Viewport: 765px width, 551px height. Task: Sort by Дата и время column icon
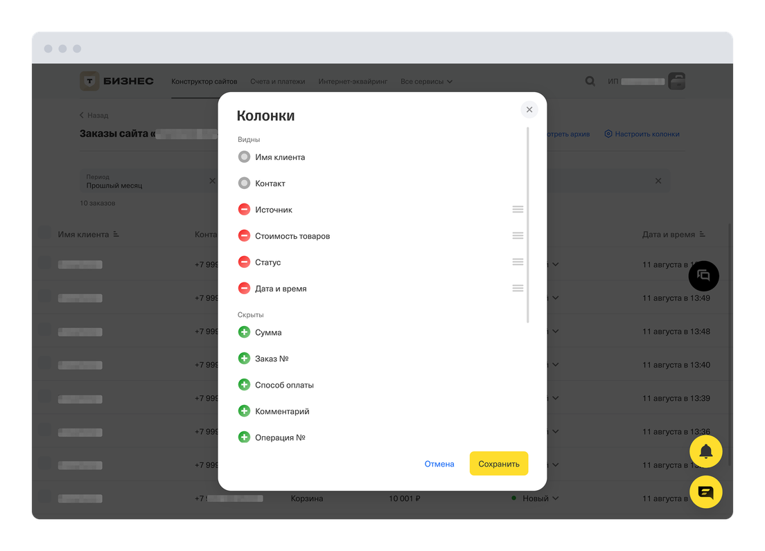(x=702, y=235)
